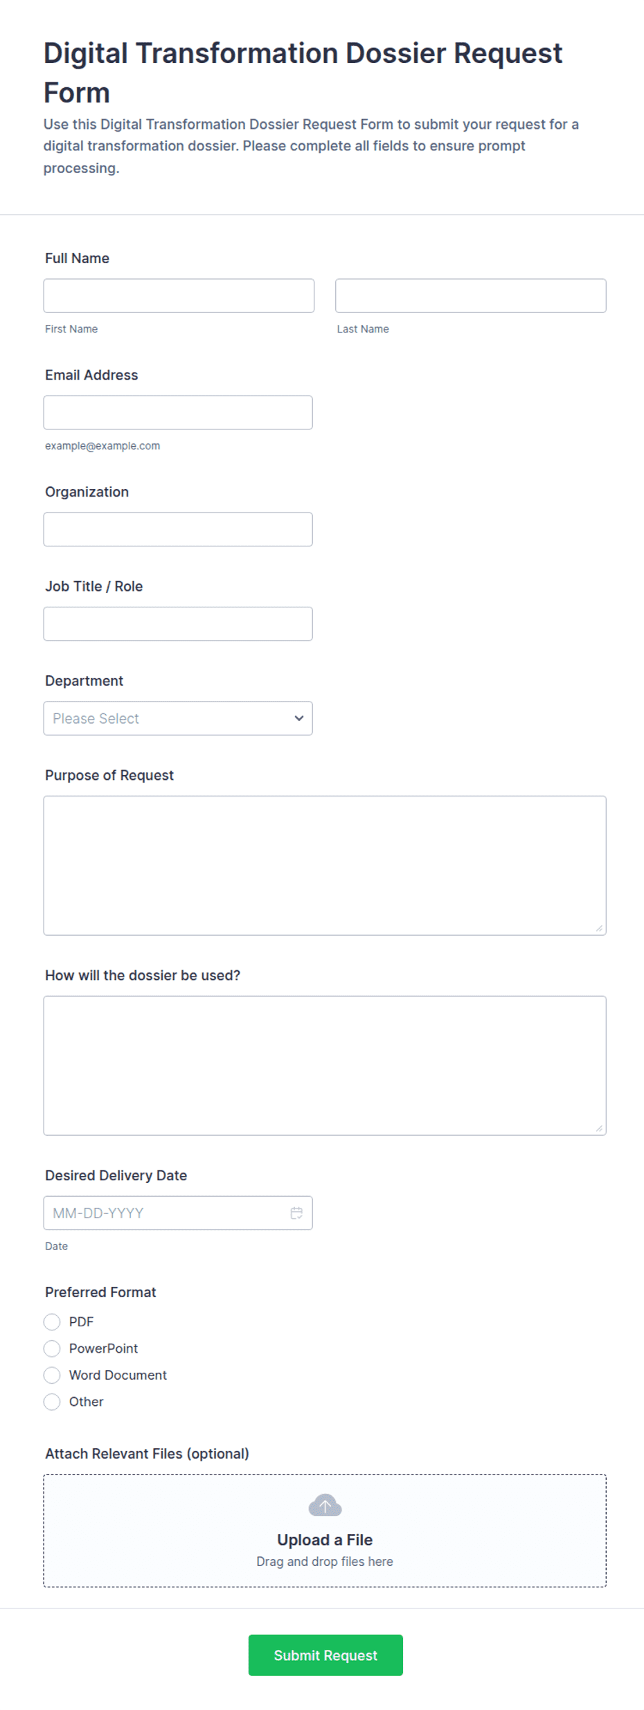Click the MM-DD-YYYY delivery date field
The width and height of the screenshot is (644, 1710).
click(x=178, y=1213)
